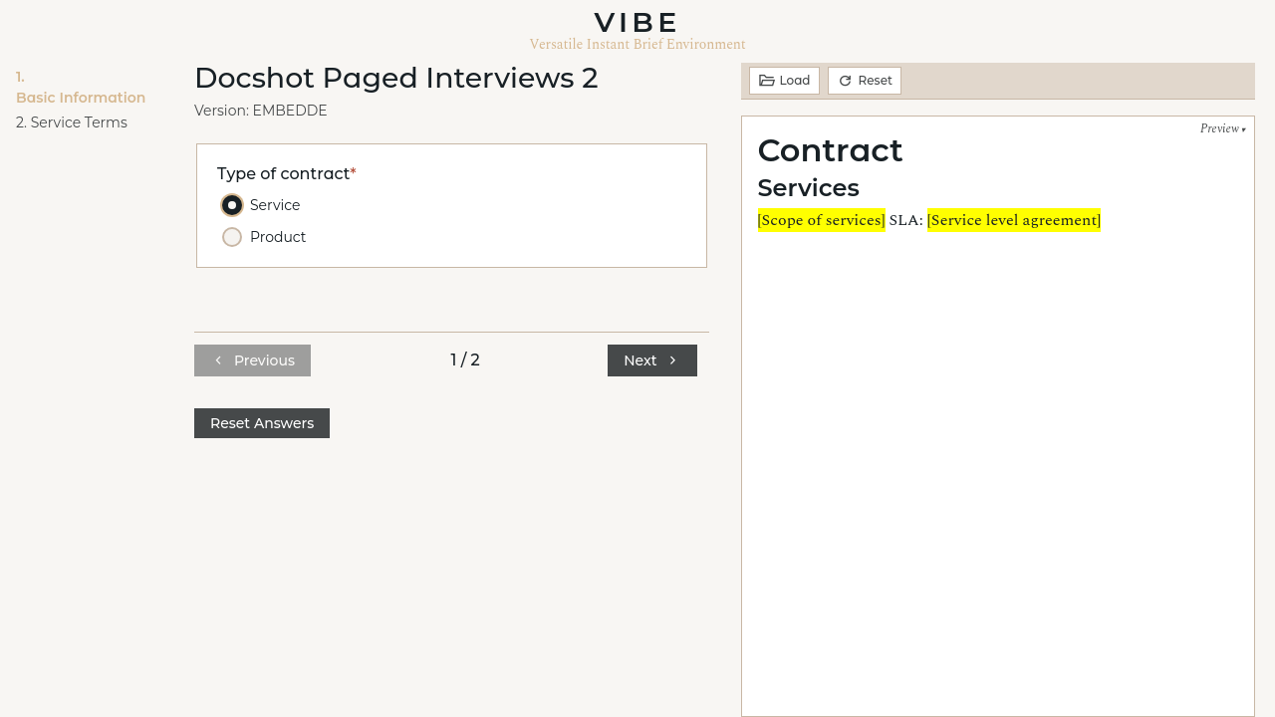This screenshot has height=717, width=1275.
Task: Click the Scope of services placeholder
Action: [x=821, y=220]
